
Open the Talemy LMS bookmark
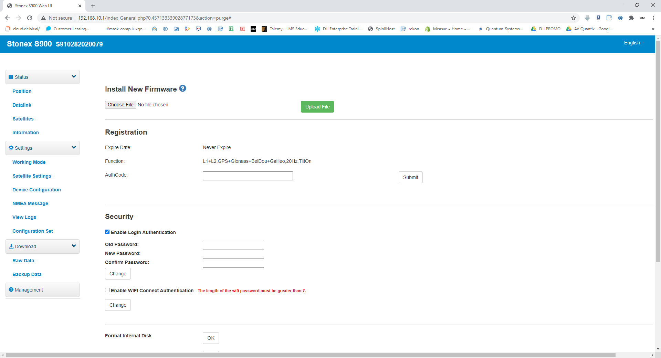tap(285, 29)
